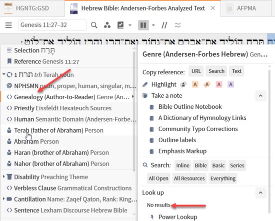Image resolution: width=275 pixels, height=221 pixels.
Task: Open the visual filters three-dots icon
Action: (x=107, y=25)
